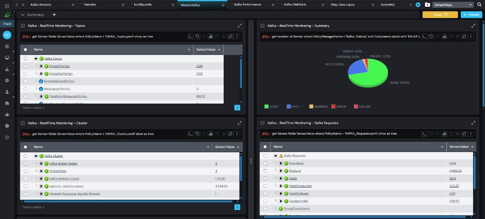Image resolution: width=485 pixels, height=219 pixels.
Task: Switch to the Namaka tab
Action: tap(90, 4)
